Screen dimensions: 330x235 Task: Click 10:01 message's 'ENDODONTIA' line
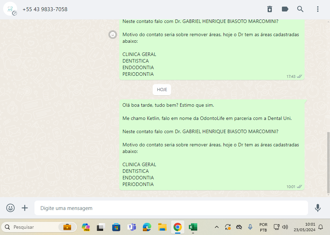click(138, 178)
